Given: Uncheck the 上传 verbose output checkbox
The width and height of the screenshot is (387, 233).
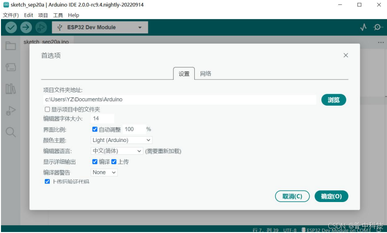Looking at the screenshot, I should point(114,162).
